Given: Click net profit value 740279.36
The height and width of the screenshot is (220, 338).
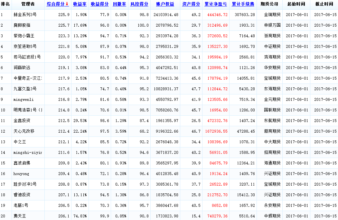Looking at the screenshot, I should coord(217,216).
